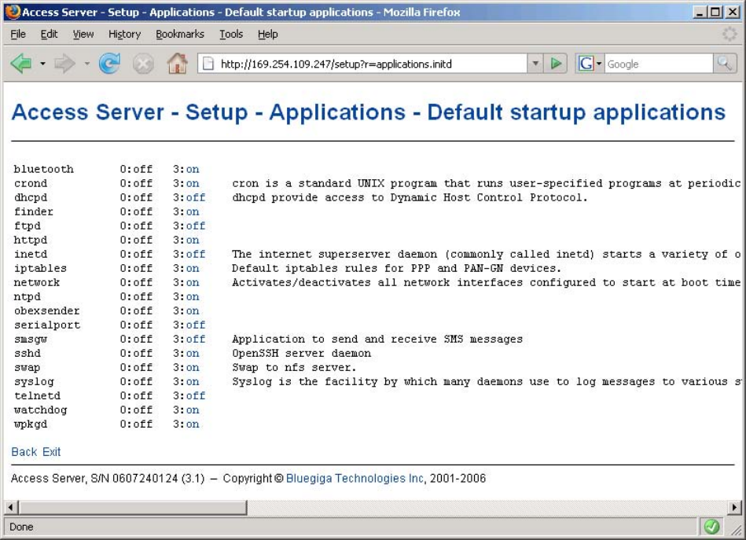746x540 pixels.
Task: Go to the Home page icon
Action: point(175,64)
